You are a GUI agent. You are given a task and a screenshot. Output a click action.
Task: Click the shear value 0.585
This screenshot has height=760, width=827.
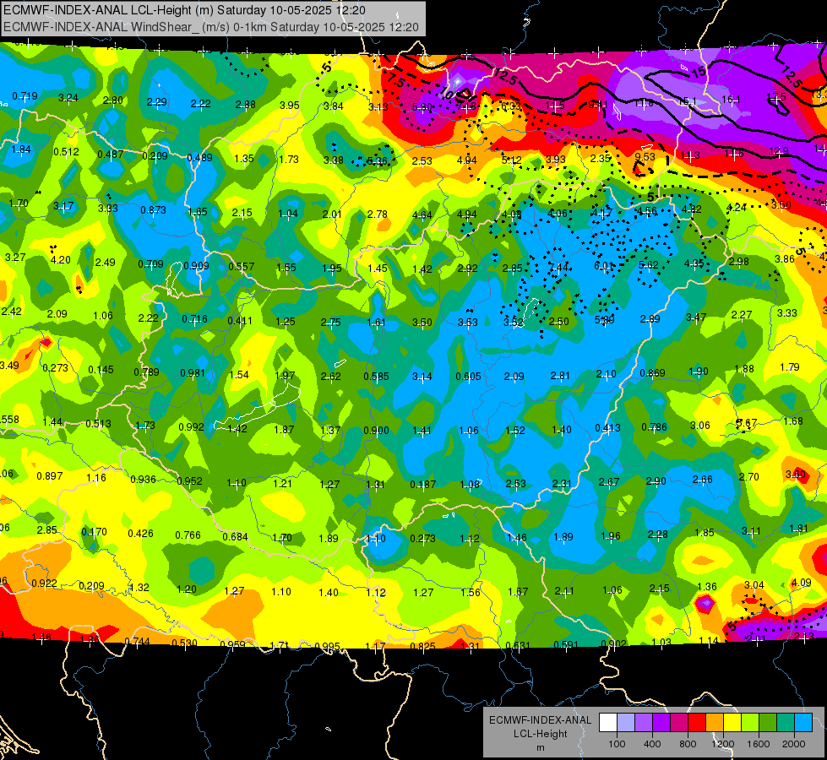coord(376,376)
